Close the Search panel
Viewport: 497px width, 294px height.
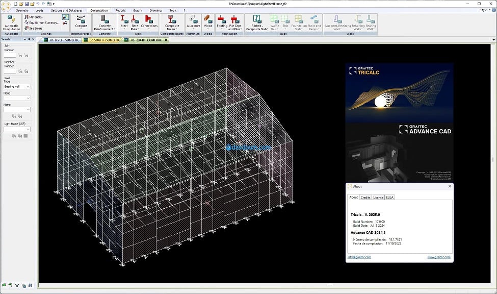pos(33,39)
